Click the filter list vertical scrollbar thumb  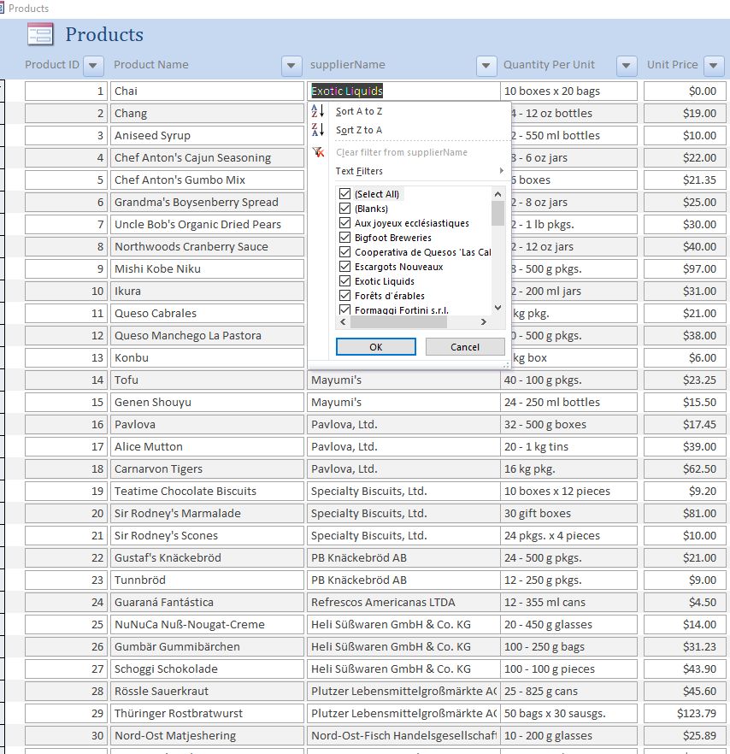pos(497,213)
